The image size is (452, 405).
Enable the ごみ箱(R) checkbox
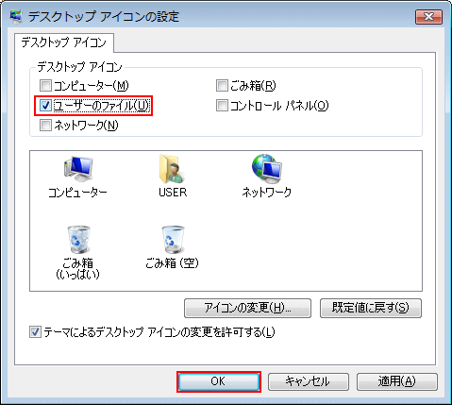tap(222, 85)
